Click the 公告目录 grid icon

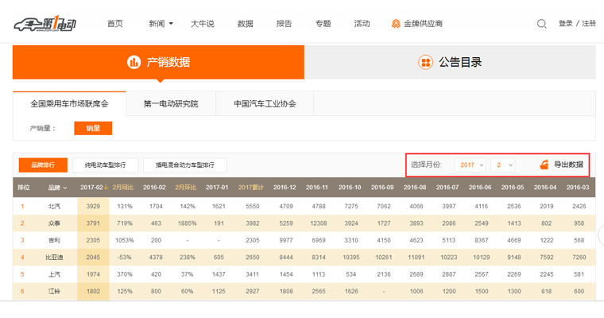(x=426, y=62)
